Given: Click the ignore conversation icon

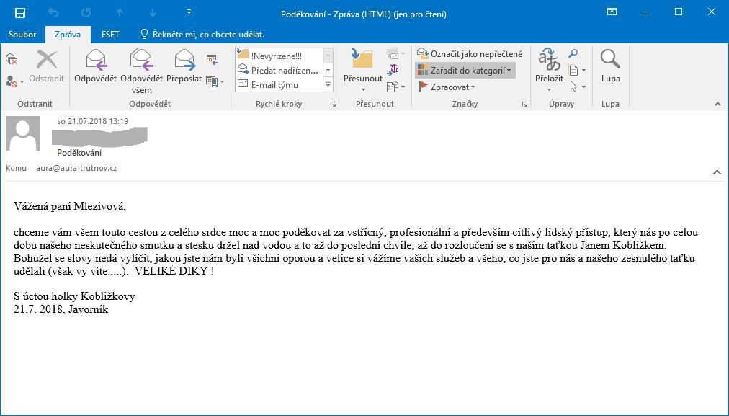Looking at the screenshot, I should pyautogui.click(x=12, y=59).
